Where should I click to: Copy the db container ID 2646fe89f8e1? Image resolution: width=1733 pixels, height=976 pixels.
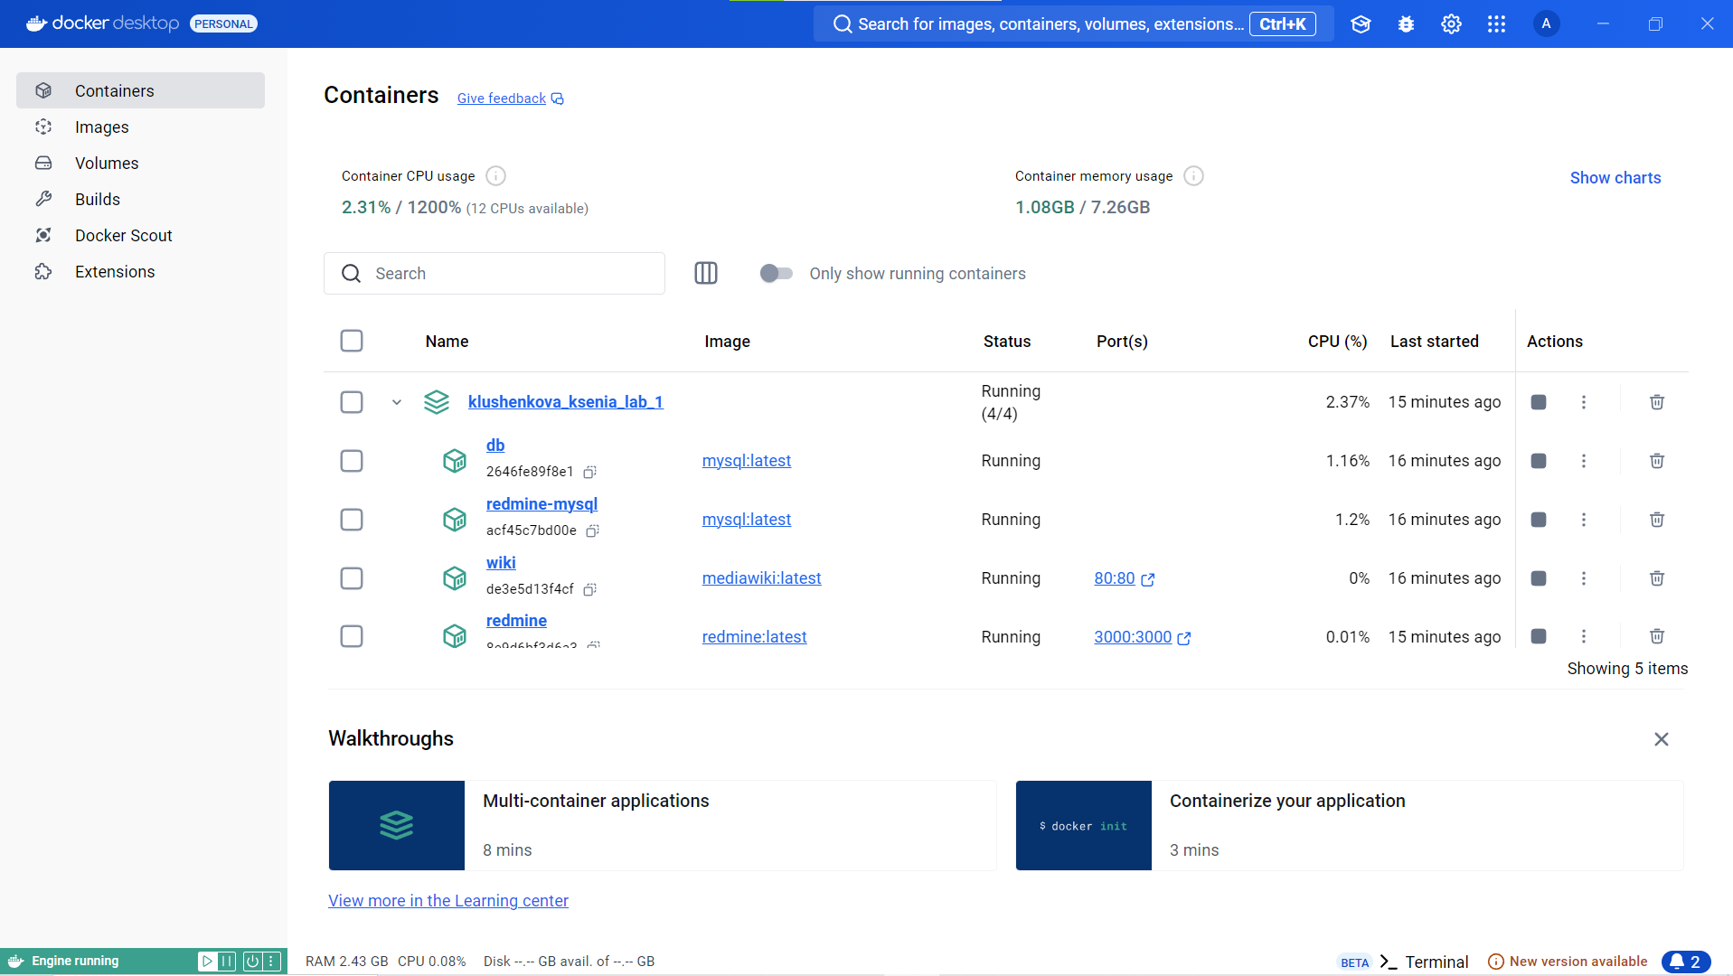coord(589,472)
